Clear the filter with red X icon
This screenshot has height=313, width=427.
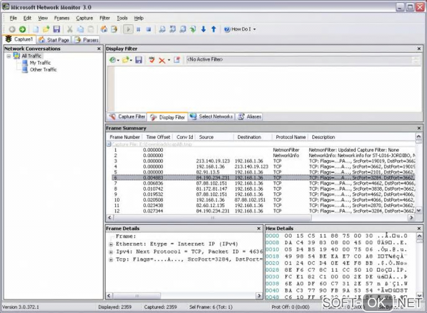162,60
